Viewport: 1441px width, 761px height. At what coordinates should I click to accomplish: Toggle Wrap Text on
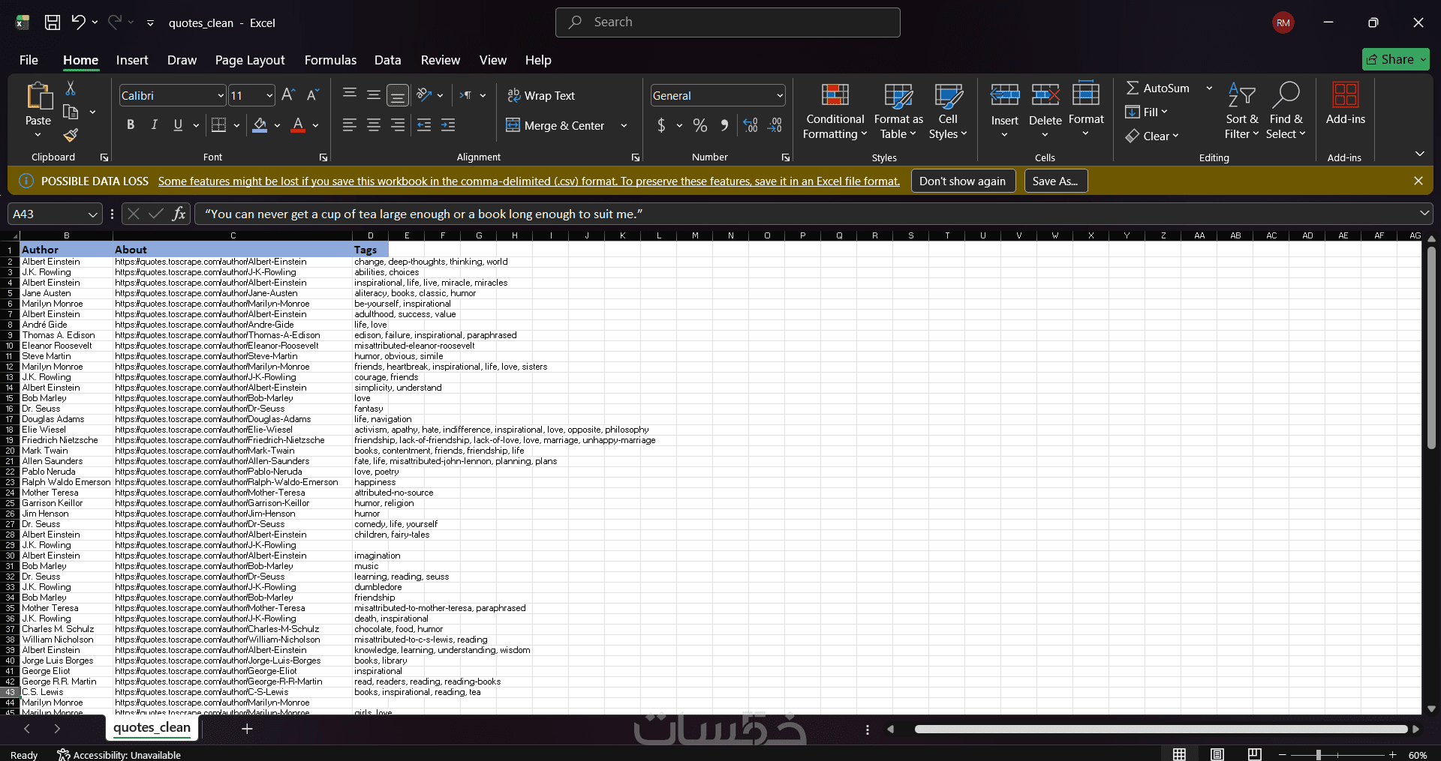point(541,96)
